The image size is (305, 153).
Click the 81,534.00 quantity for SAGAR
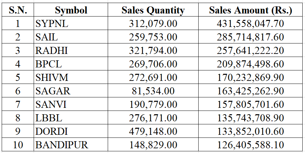coord(153,91)
